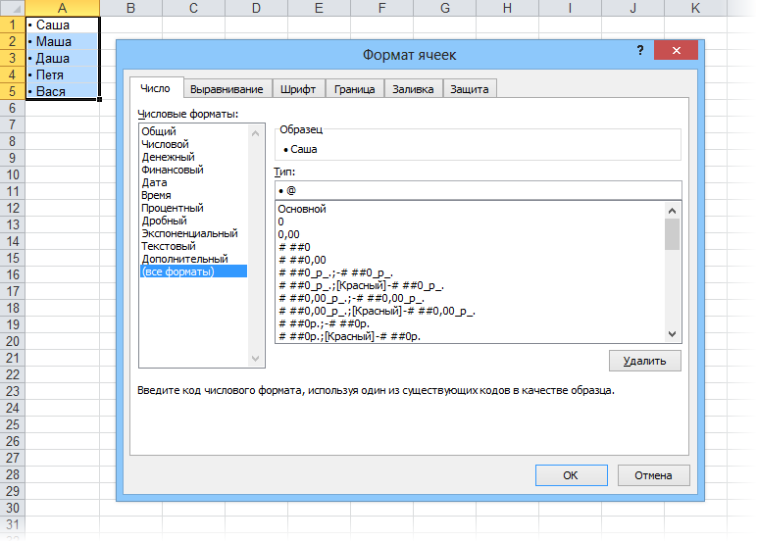This screenshot has width=757, height=542.
Task: Click up arrow of Числовые форматы list
Action: click(255, 132)
